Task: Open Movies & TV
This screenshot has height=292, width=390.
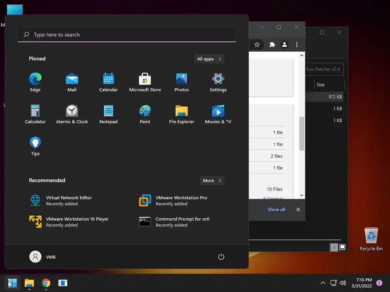Action: tap(218, 114)
